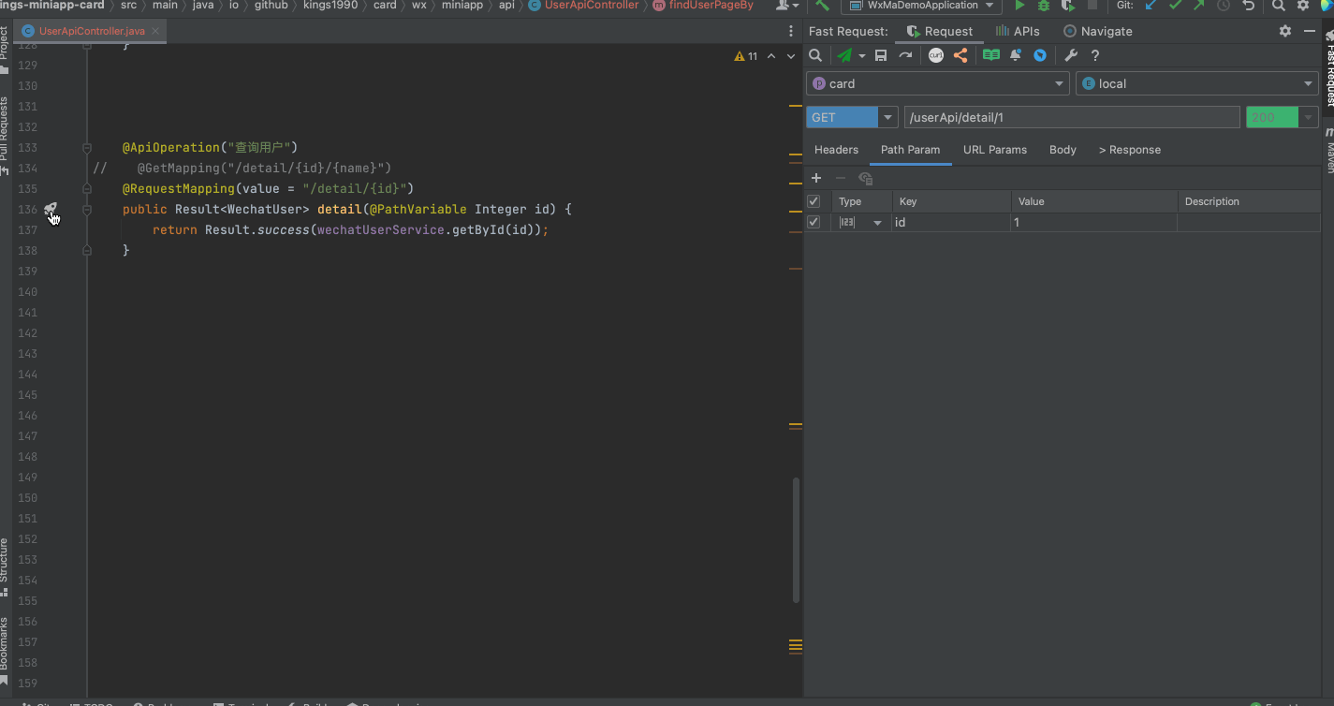The height and width of the screenshot is (706, 1334).
Task: Open the local environment dropdown
Action: [x=1197, y=83]
